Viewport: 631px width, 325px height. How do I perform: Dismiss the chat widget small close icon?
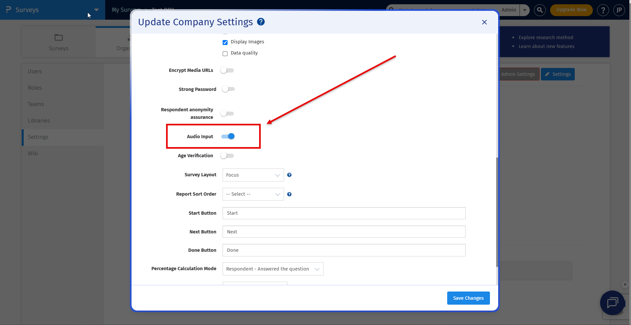(625, 285)
